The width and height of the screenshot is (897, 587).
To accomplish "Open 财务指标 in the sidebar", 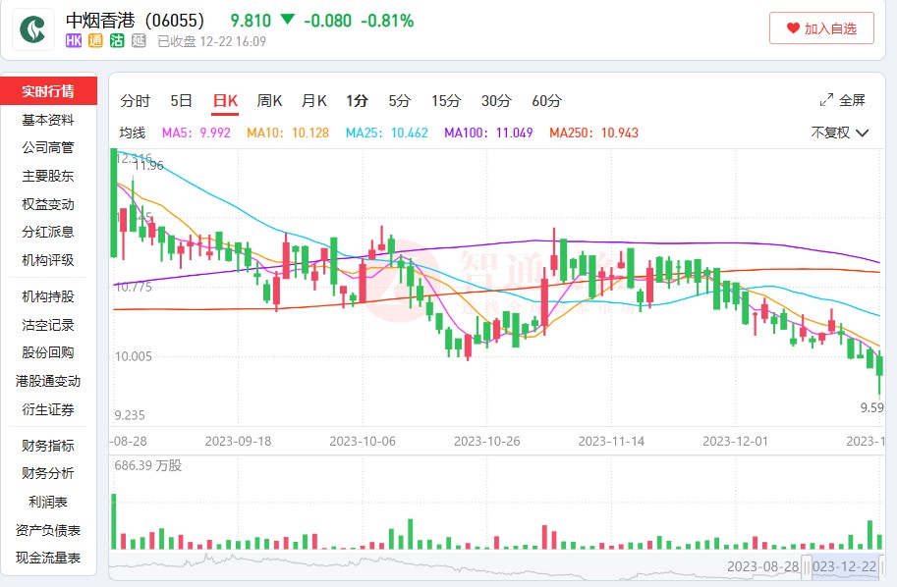I will coord(48,446).
